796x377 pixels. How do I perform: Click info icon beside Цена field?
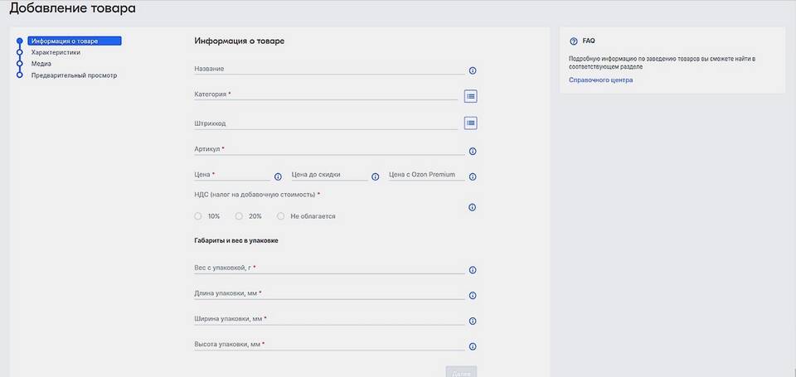[x=278, y=176]
